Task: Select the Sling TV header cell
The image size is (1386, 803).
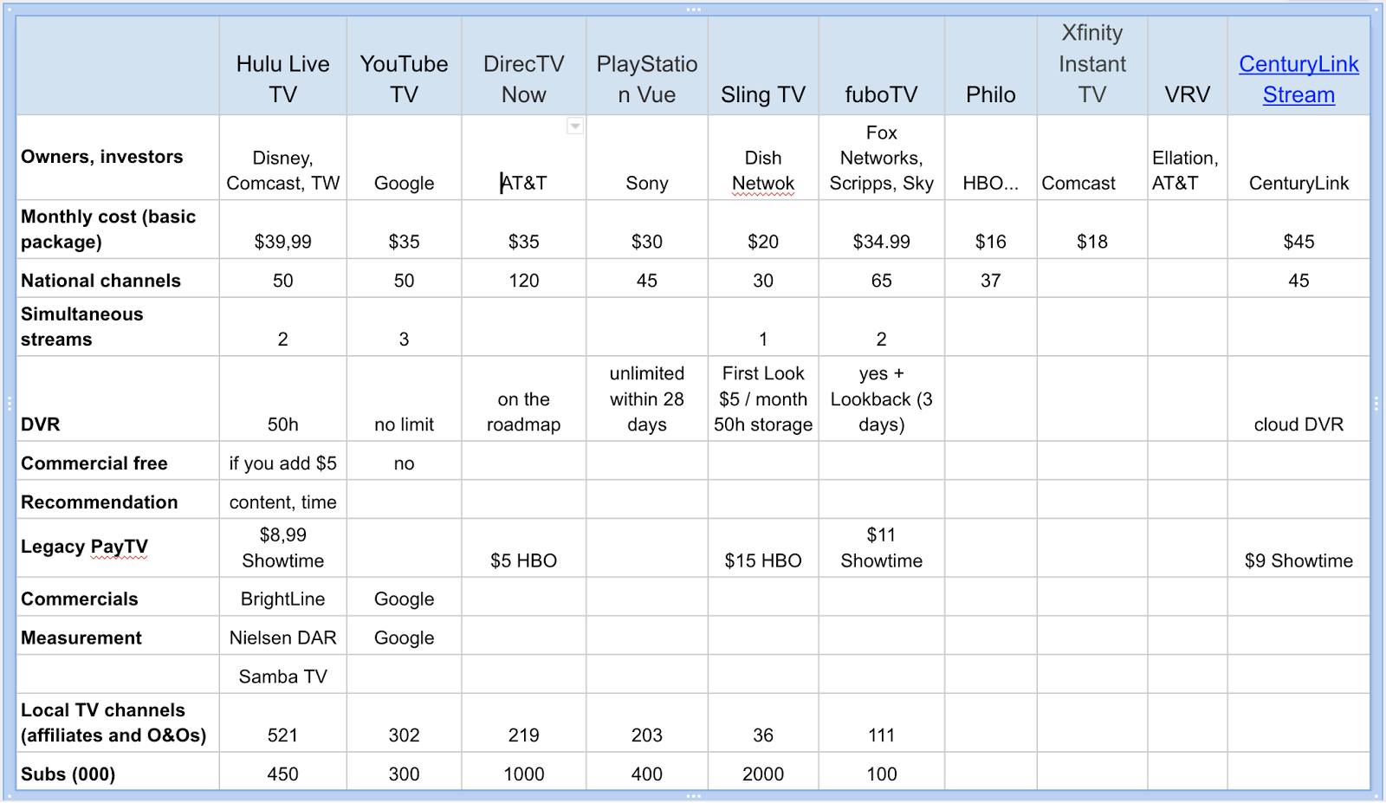Action: pyautogui.click(x=763, y=66)
